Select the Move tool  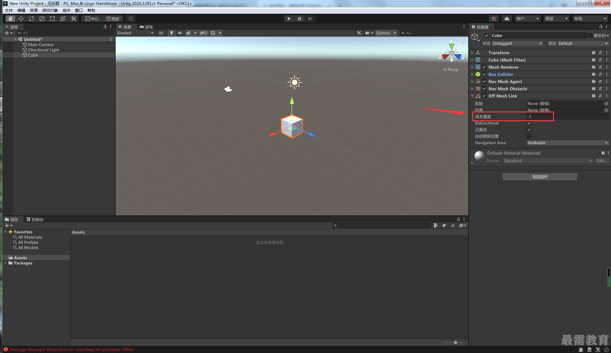pyautogui.click(x=21, y=19)
